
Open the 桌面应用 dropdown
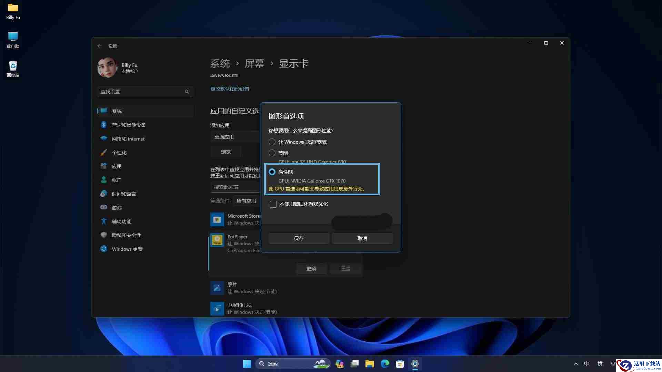tap(235, 137)
